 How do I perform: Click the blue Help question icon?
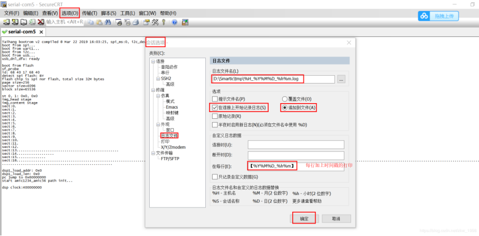point(174,22)
